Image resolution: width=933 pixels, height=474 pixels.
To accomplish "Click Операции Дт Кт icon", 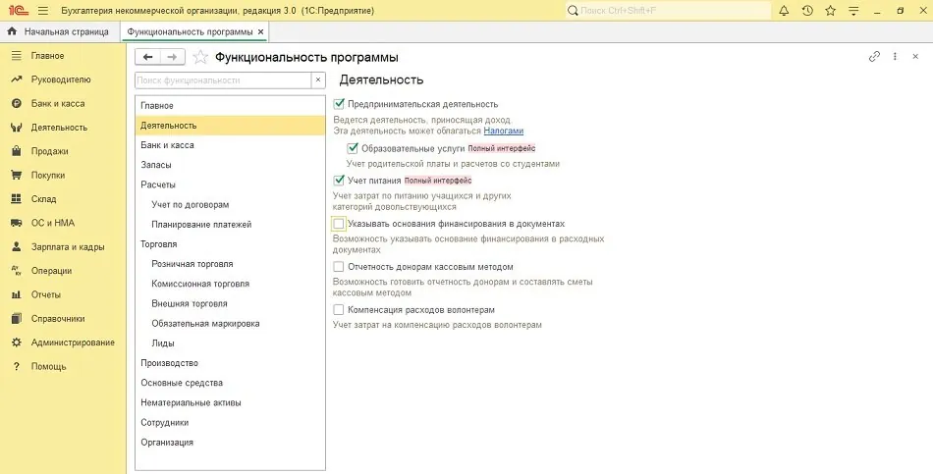I will [x=17, y=271].
